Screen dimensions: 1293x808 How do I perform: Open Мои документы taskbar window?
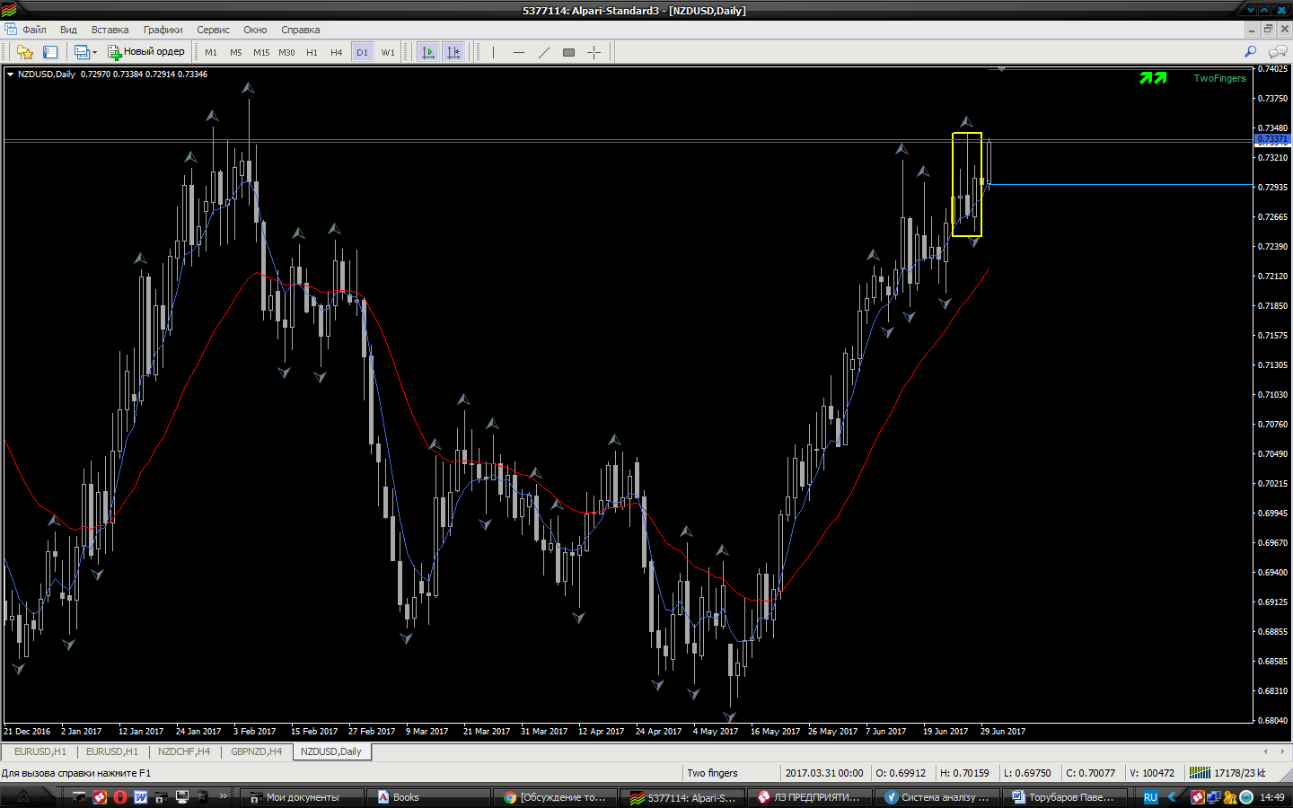302,797
